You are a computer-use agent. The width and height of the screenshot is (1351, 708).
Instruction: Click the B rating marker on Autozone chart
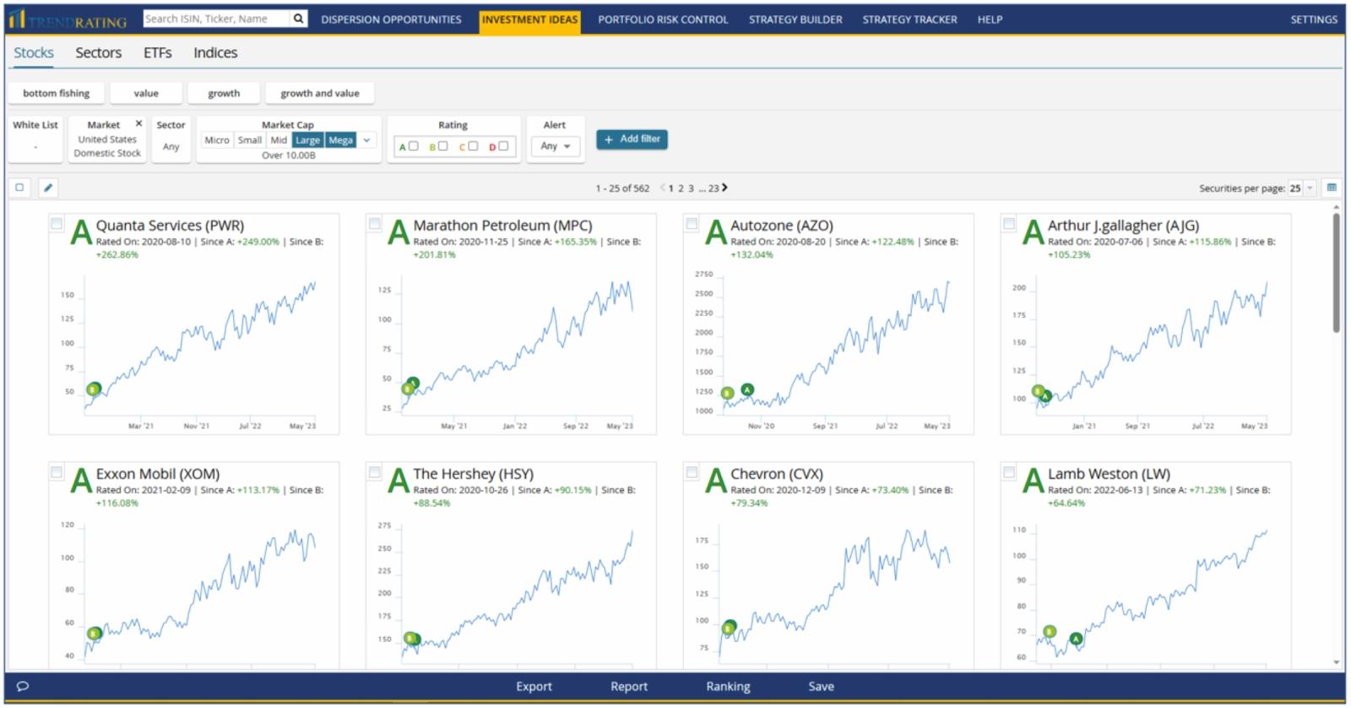(x=727, y=393)
